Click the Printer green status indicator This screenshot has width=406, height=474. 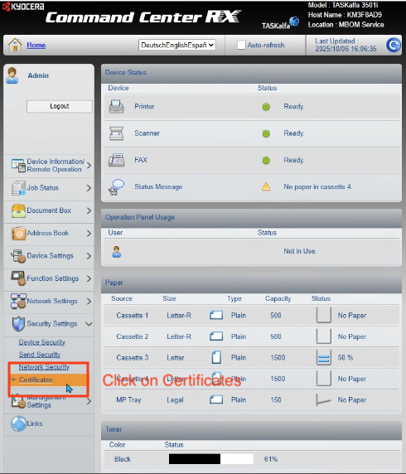pos(266,107)
